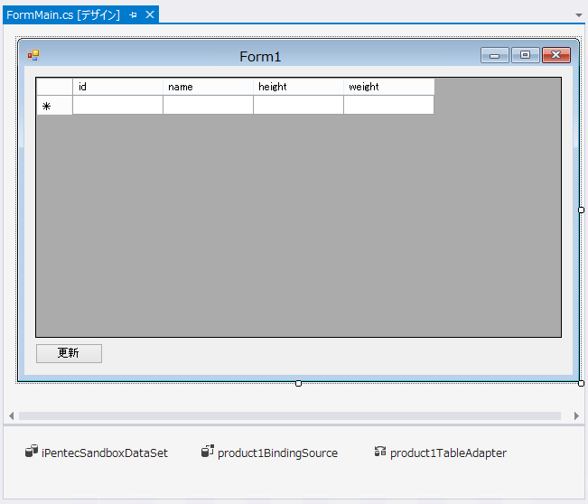Select the name column header
Image resolution: width=588 pixels, height=504 pixels.
(x=208, y=87)
